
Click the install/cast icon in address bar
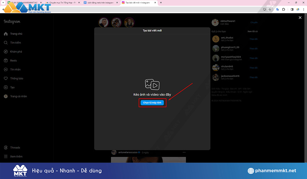pyautogui.click(x=264, y=10)
